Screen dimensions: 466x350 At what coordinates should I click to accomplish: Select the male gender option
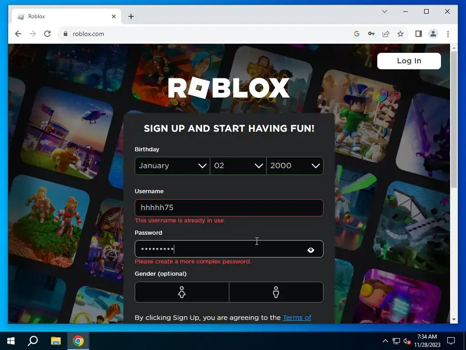[x=276, y=292]
